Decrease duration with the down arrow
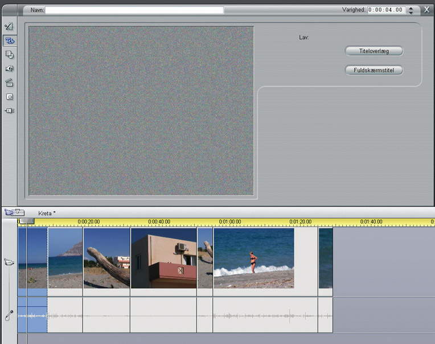Image resolution: width=435 pixels, height=344 pixels. point(412,13)
